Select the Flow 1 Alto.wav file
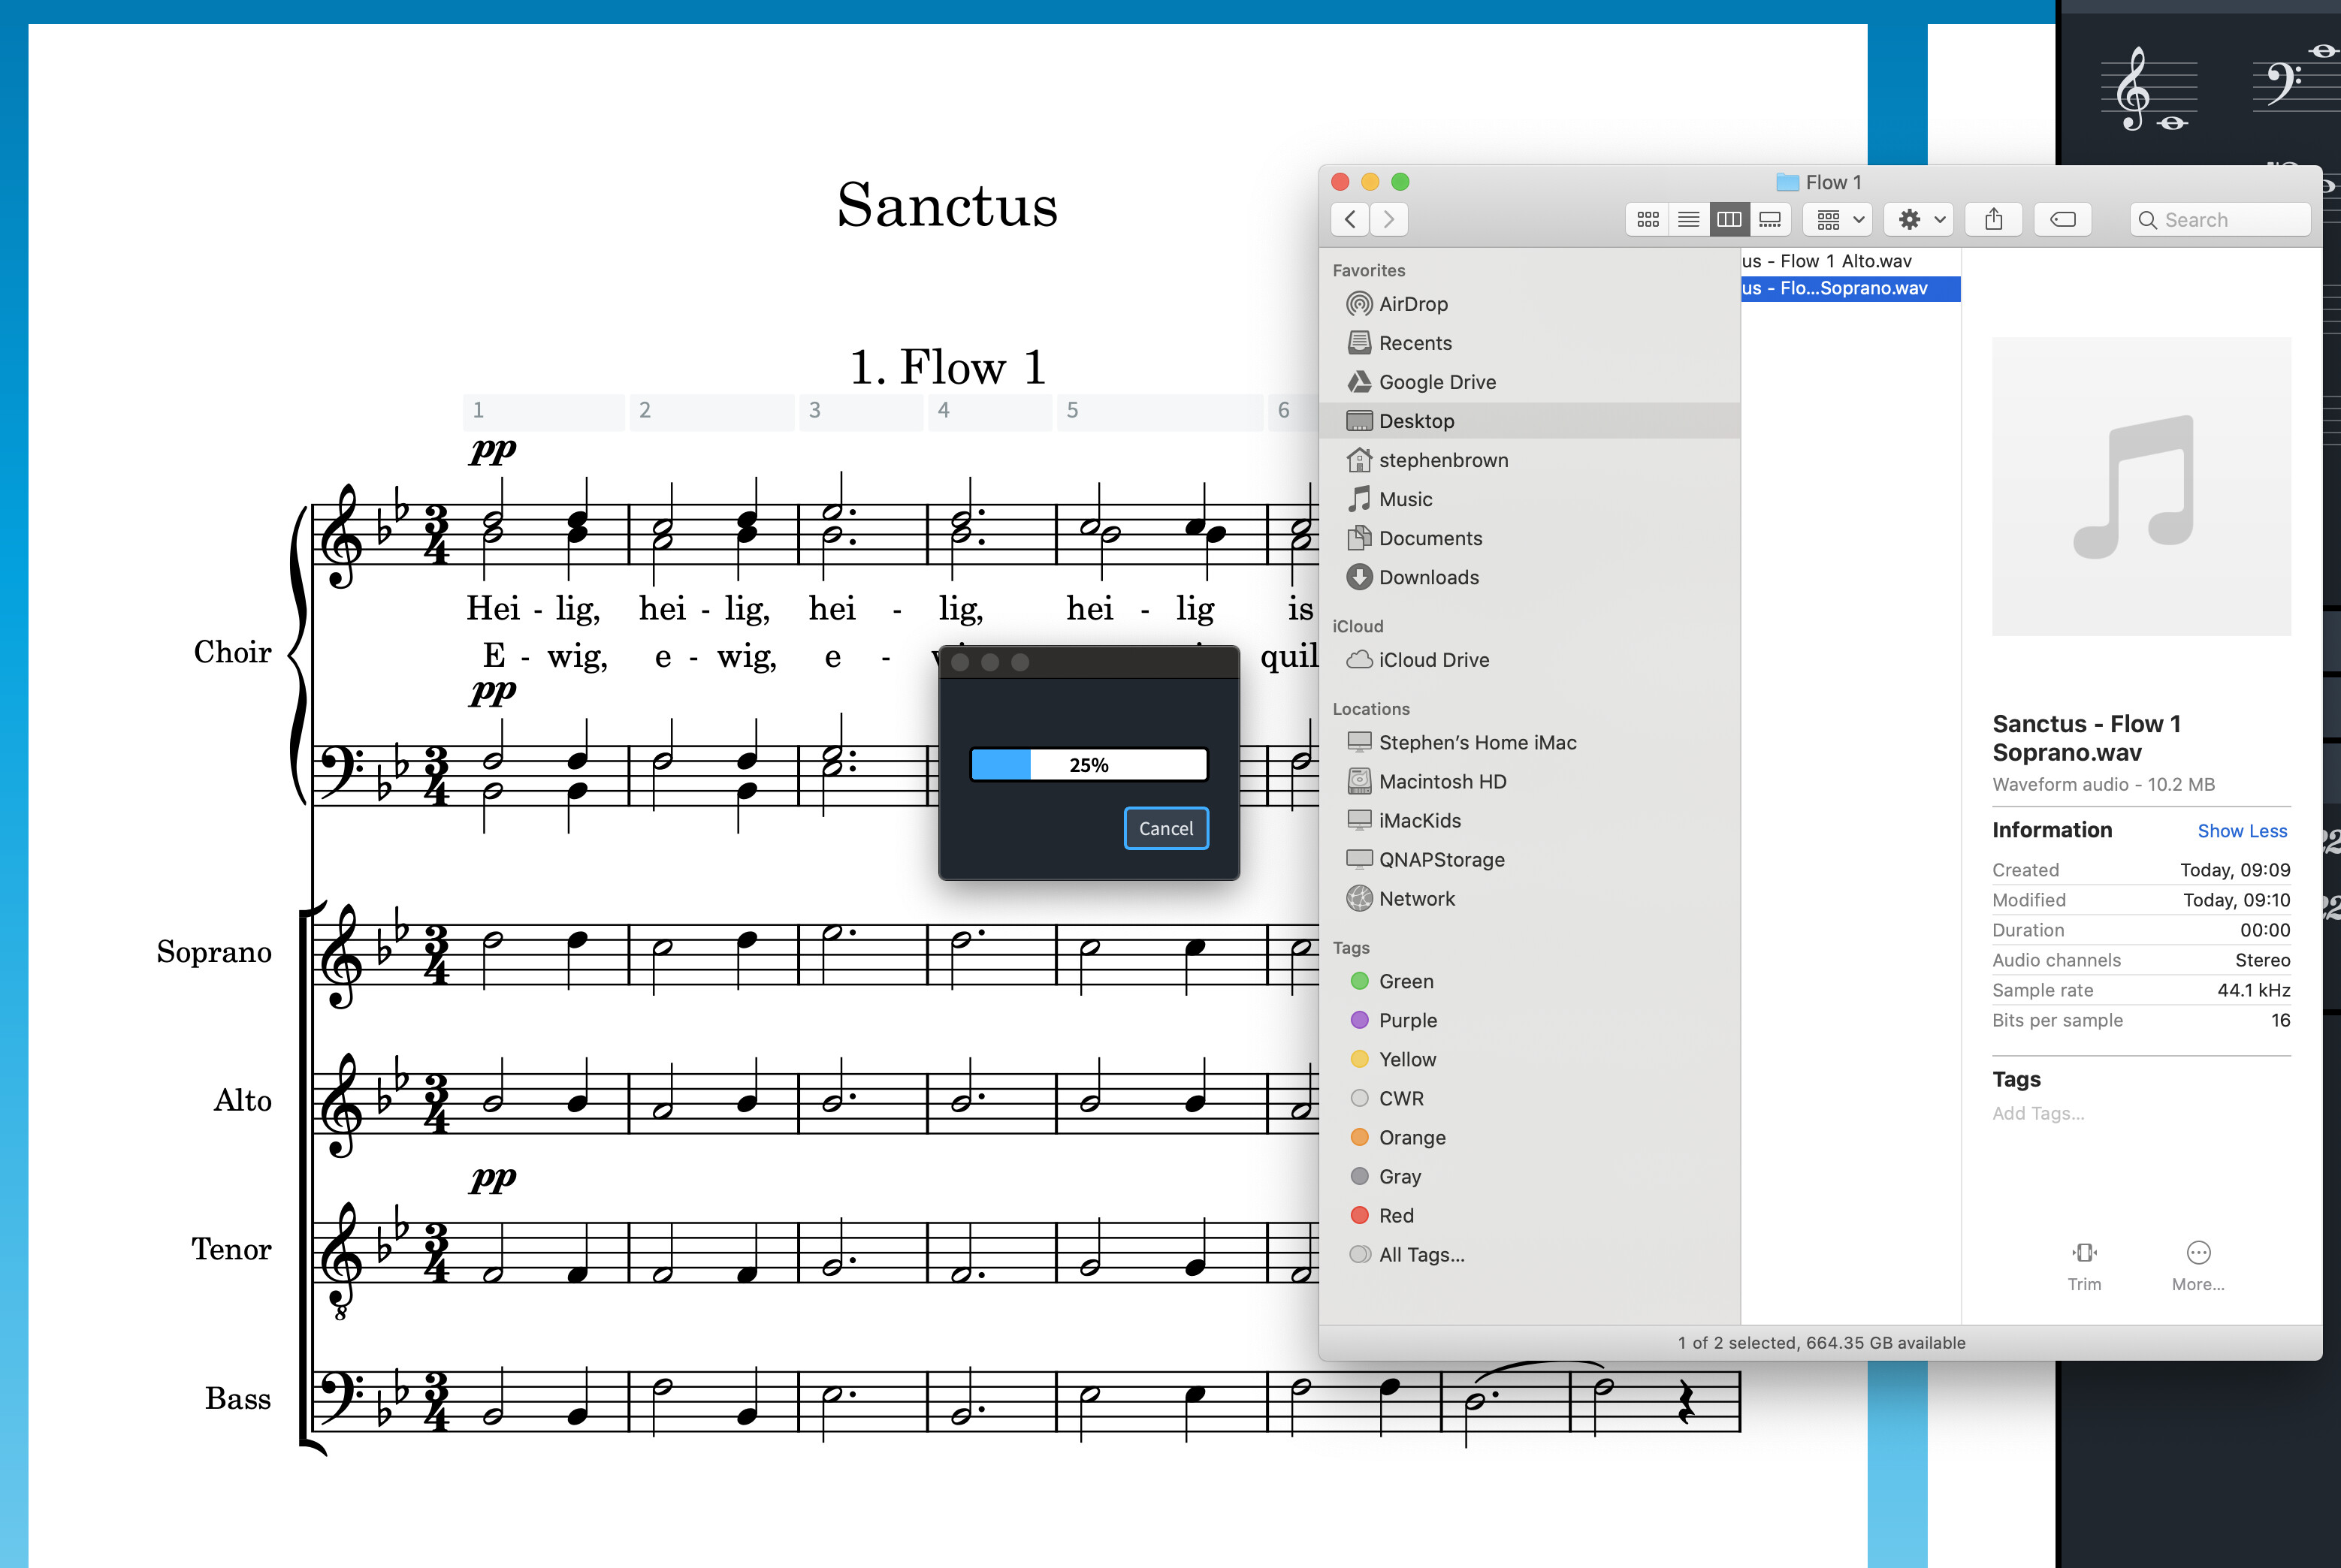Screen dimensions: 2341x1568 tap(1827, 261)
